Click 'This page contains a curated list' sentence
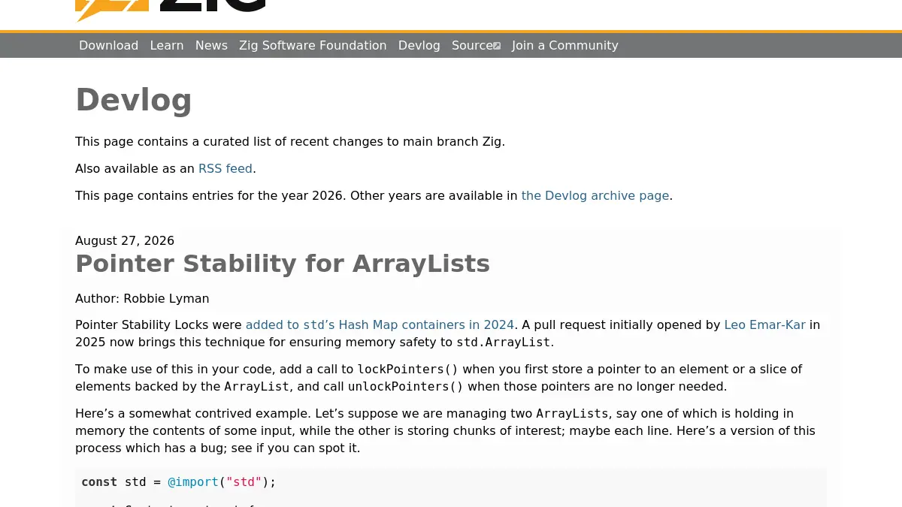This screenshot has width=902, height=507. [290, 141]
